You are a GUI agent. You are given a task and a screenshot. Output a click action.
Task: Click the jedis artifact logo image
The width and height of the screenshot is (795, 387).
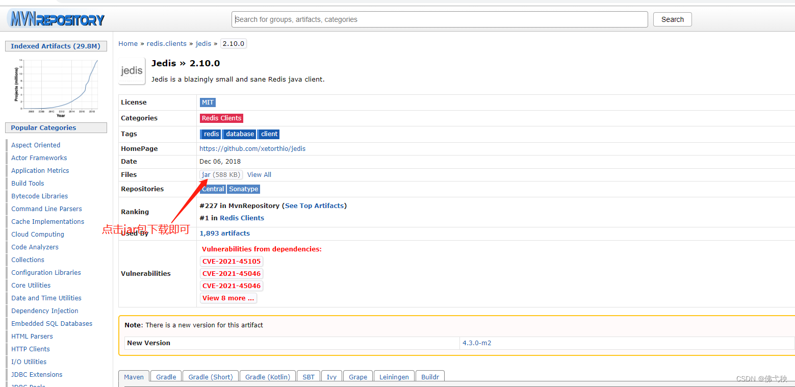[x=132, y=71]
